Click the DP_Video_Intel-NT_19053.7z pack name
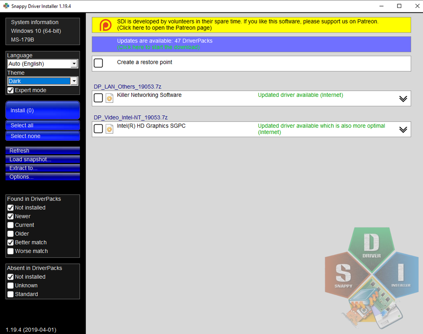 tap(131, 117)
